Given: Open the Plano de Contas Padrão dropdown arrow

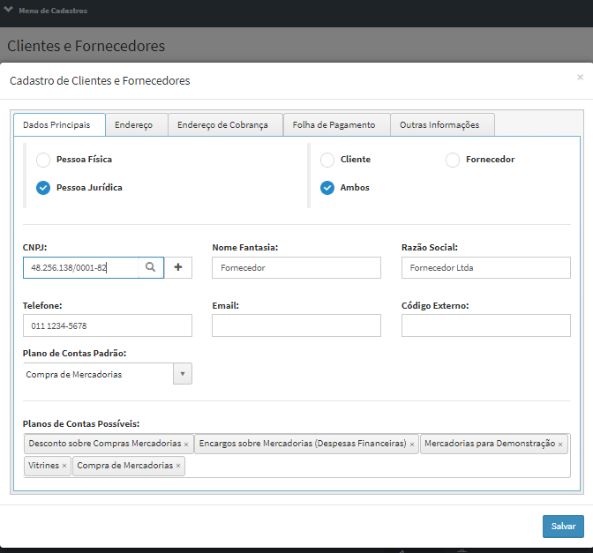Looking at the screenshot, I should (183, 374).
